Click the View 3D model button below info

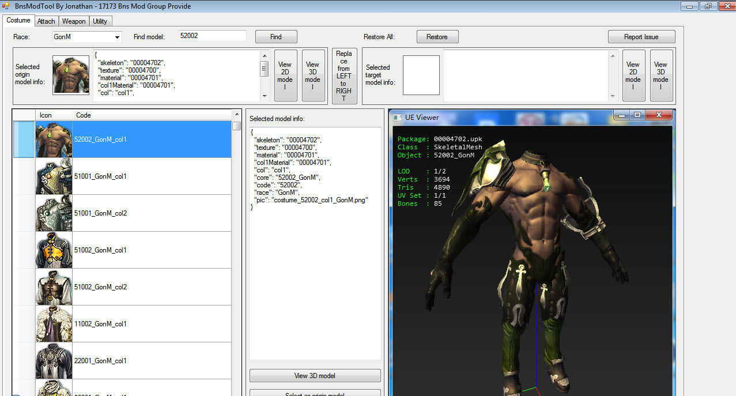(315, 376)
